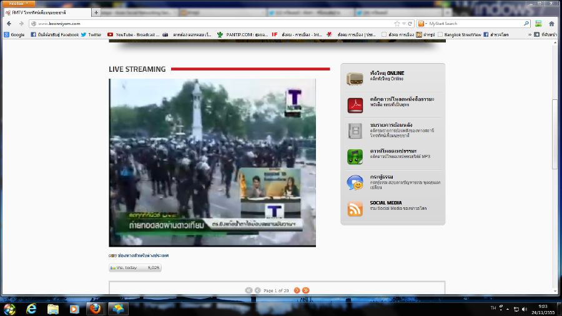Open the Twitter bookmark
This screenshot has width=562, height=316.
click(91, 35)
